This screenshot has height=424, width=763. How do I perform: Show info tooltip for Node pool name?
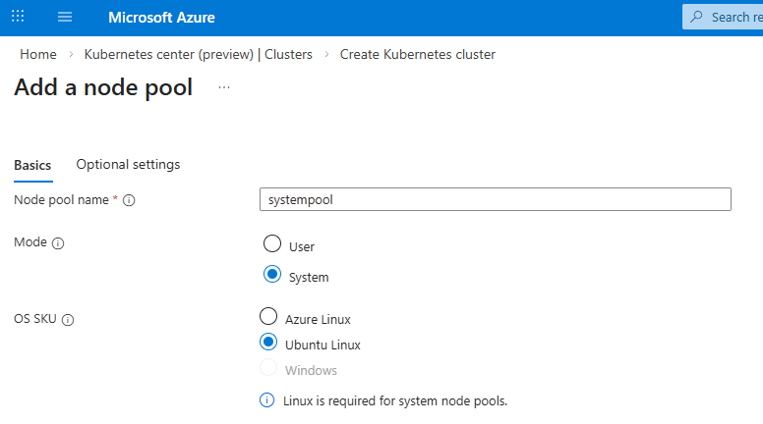click(x=129, y=200)
